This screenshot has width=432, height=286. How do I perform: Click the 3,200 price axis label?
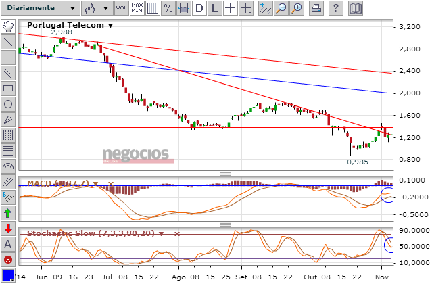pyautogui.click(x=410, y=27)
